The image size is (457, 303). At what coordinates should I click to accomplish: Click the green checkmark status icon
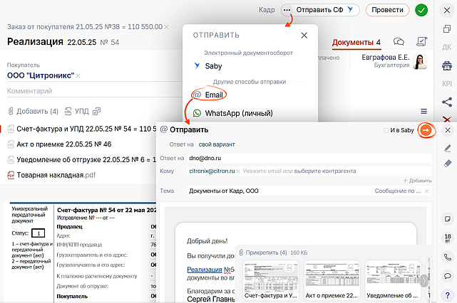421,10
